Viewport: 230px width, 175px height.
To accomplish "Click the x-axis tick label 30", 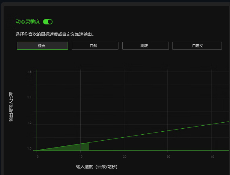I will 168,157.
